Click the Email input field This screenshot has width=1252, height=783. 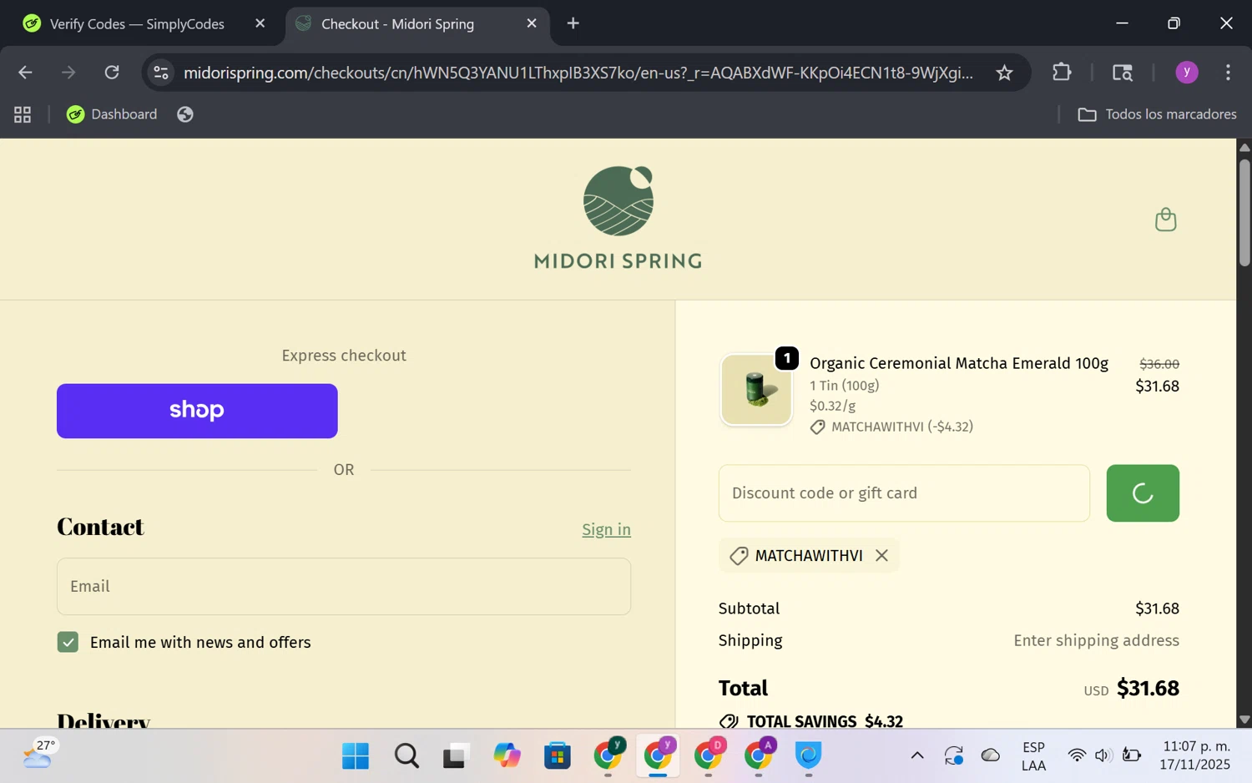344,587
